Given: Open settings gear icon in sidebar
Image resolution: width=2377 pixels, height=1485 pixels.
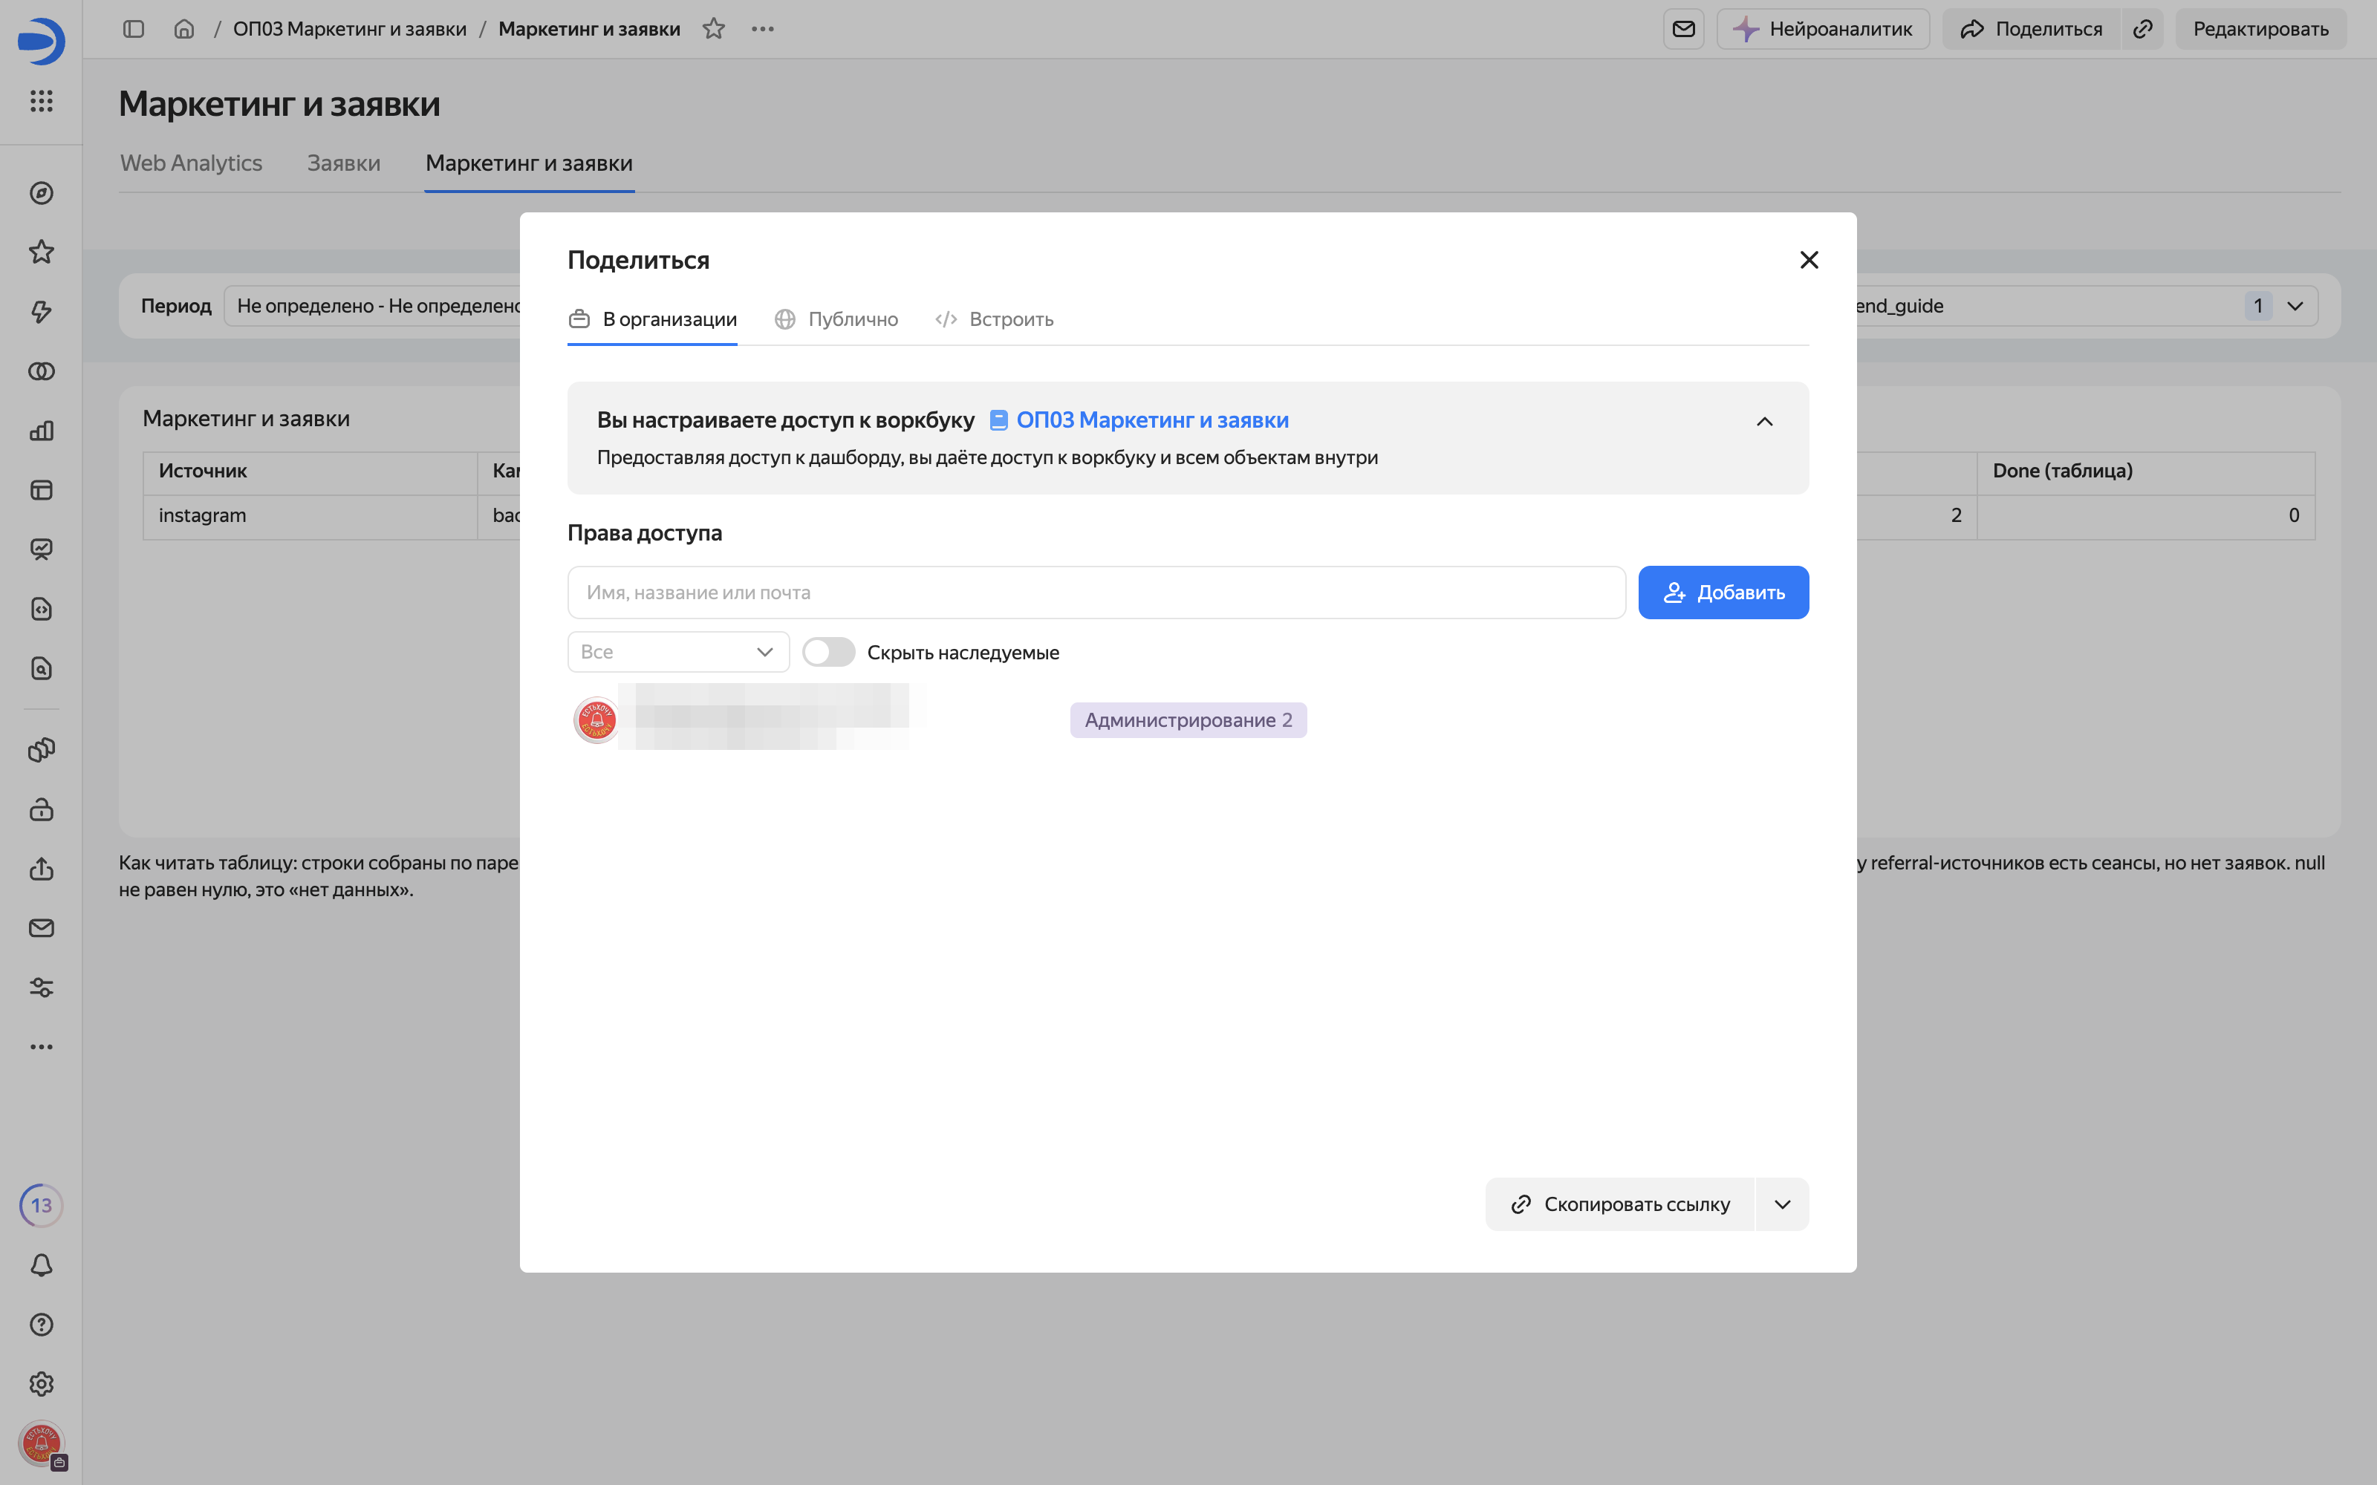Looking at the screenshot, I should click(42, 1384).
